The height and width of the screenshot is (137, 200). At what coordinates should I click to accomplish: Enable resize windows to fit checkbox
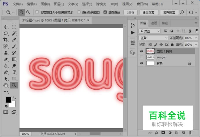click(x=37, y=12)
